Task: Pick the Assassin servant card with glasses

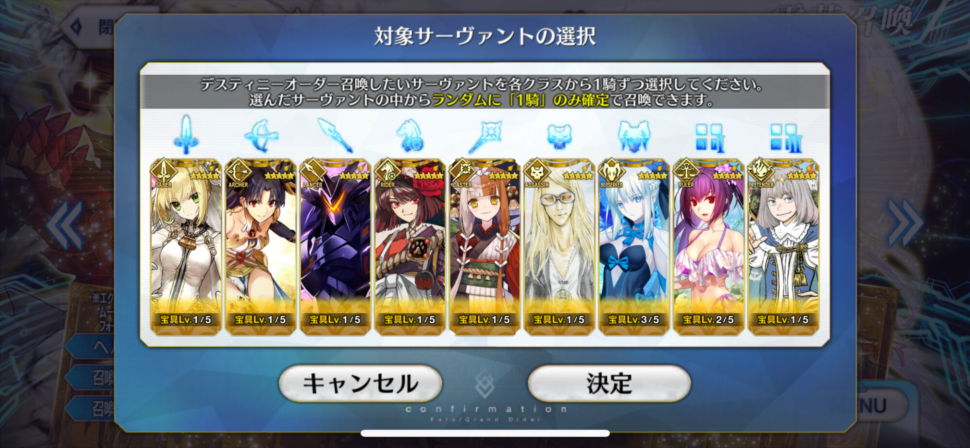Action: tap(559, 247)
